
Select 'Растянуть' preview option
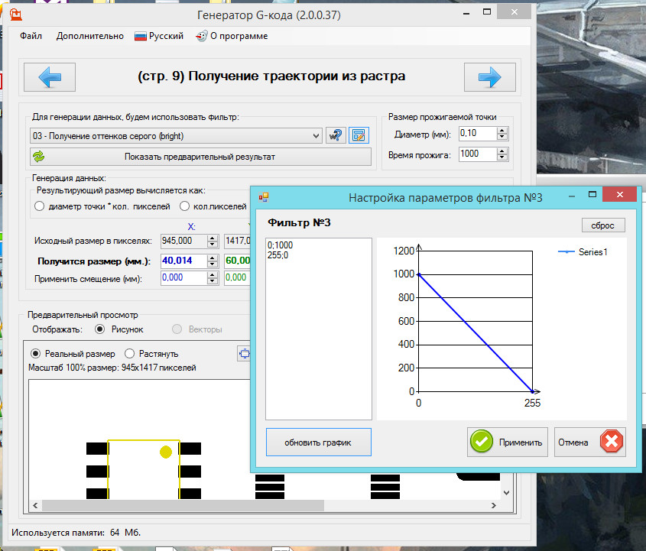tap(129, 353)
